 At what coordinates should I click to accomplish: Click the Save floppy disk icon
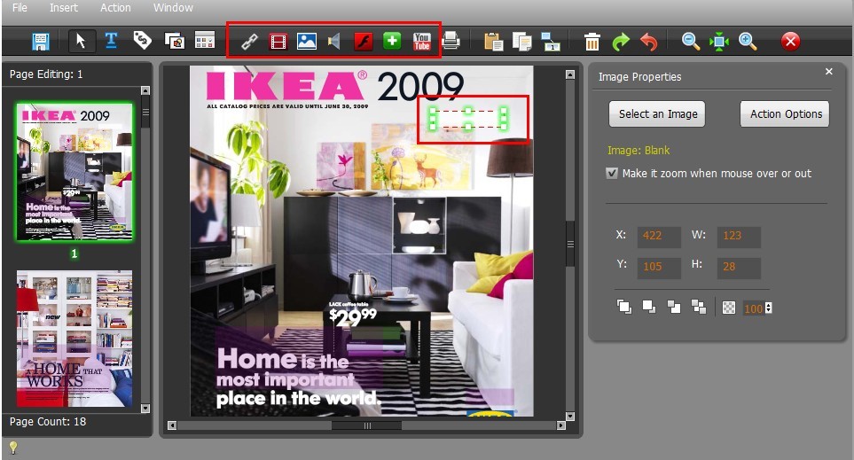coord(40,42)
